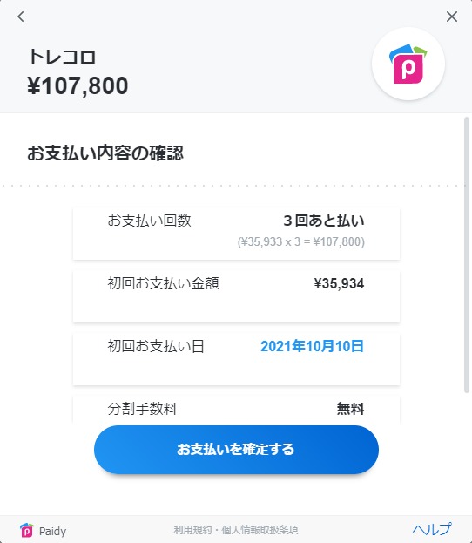Click the お支払い内容の確認 heading
Viewport: 472px width, 543px height.
[105, 153]
